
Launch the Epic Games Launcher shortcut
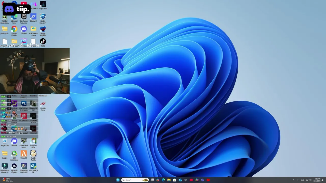pyautogui.click(x=24, y=19)
